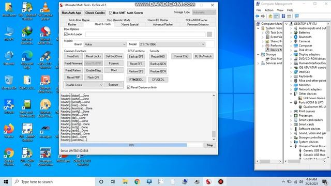Viewport: 331px width, 186px height.
Task: Open Action menu in Computer Management
Action: pyautogui.click(x=269, y=10)
